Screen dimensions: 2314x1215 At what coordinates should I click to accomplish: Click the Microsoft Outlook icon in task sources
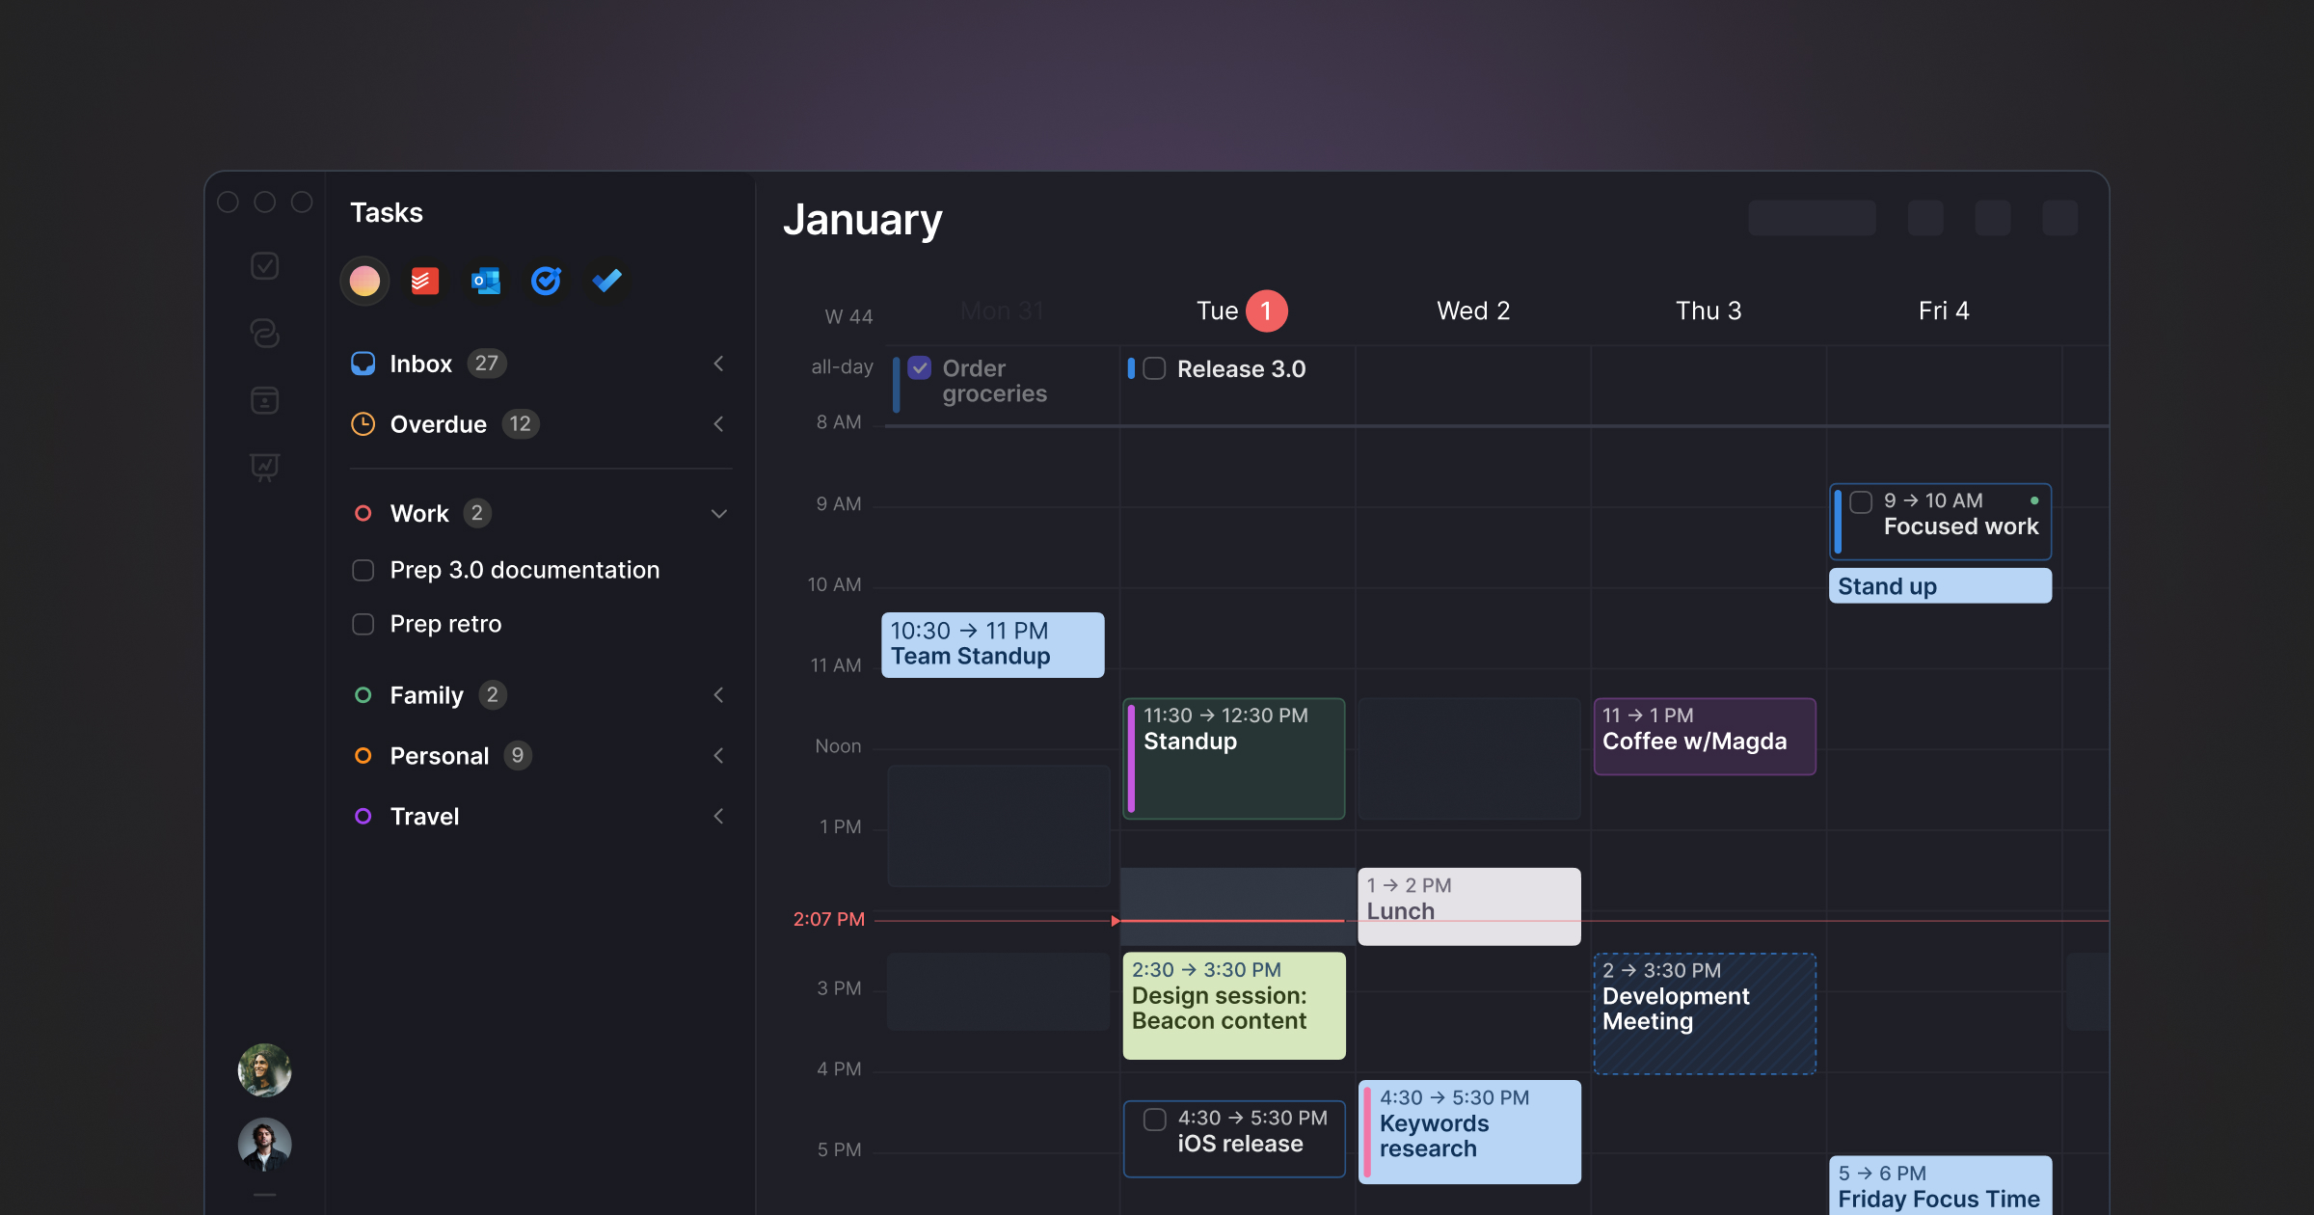point(485,280)
